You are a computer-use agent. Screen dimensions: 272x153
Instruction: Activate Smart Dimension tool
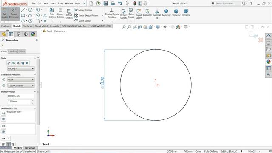coord(14,14)
